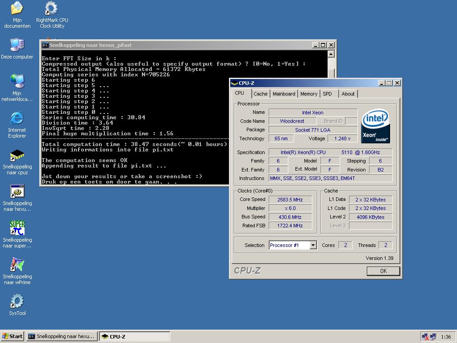Click Total computation time line in console
The height and width of the screenshot is (343, 457).
134,144
